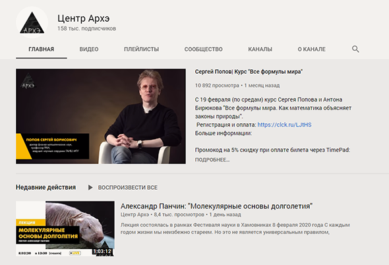Click the Центр Архэ channel title heading
389x265 pixels.
click(83, 18)
